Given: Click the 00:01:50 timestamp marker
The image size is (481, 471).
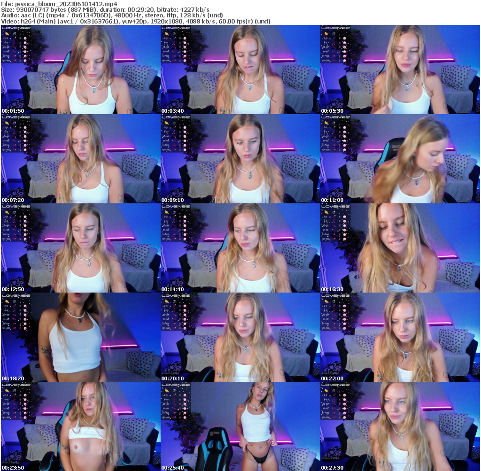Looking at the screenshot, I should click(x=12, y=111).
